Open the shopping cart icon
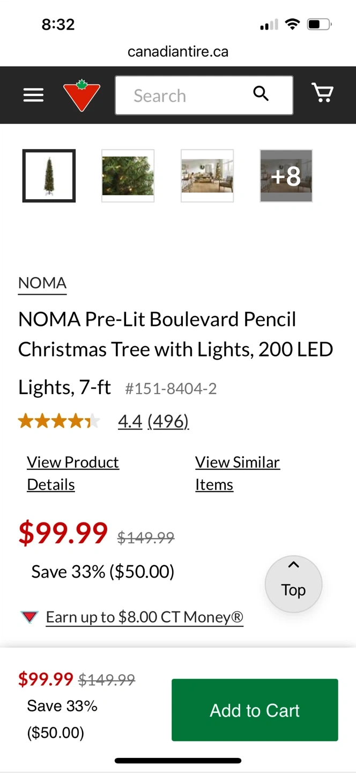 point(323,93)
